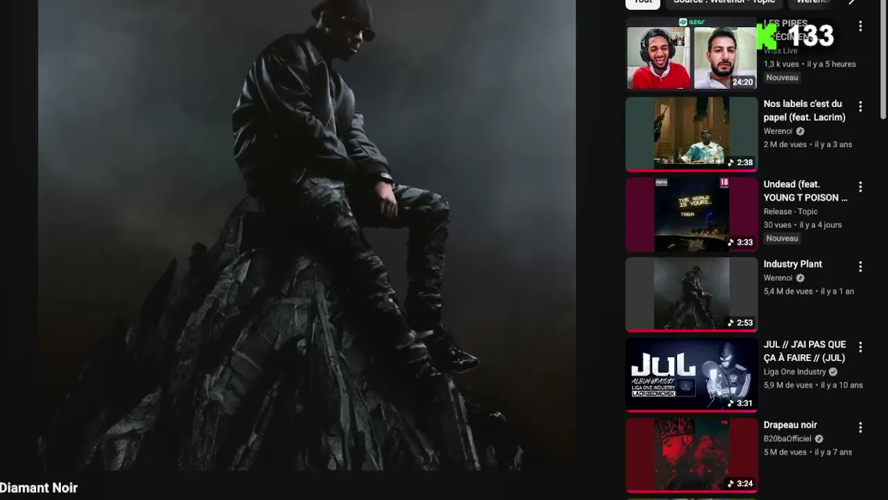The image size is (888, 500).
Task: Click 'Nouveau' badge under Wiss Live video
Action: (782, 78)
